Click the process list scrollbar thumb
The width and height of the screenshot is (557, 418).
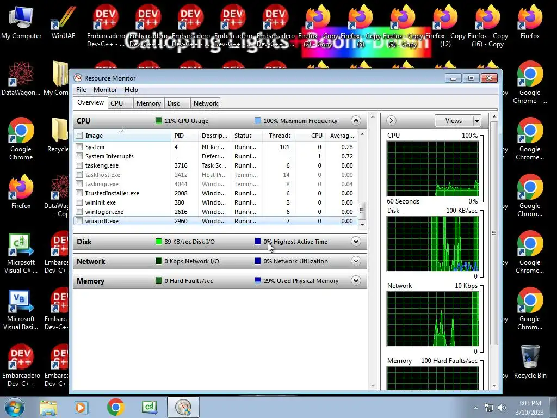(x=362, y=211)
